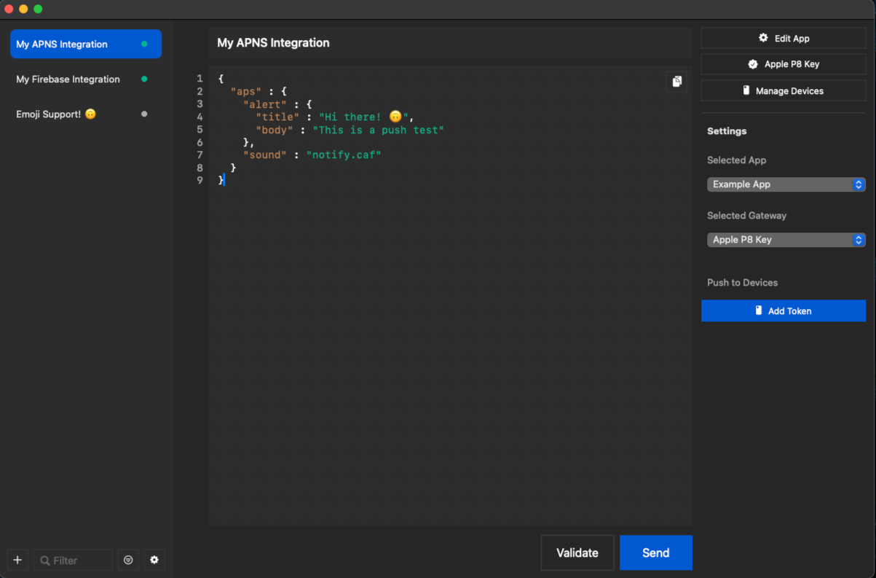Image resolution: width=876 pixels, height=578 pixels.
Task: Select the green traffic light to zoom window
Action: 37,9
